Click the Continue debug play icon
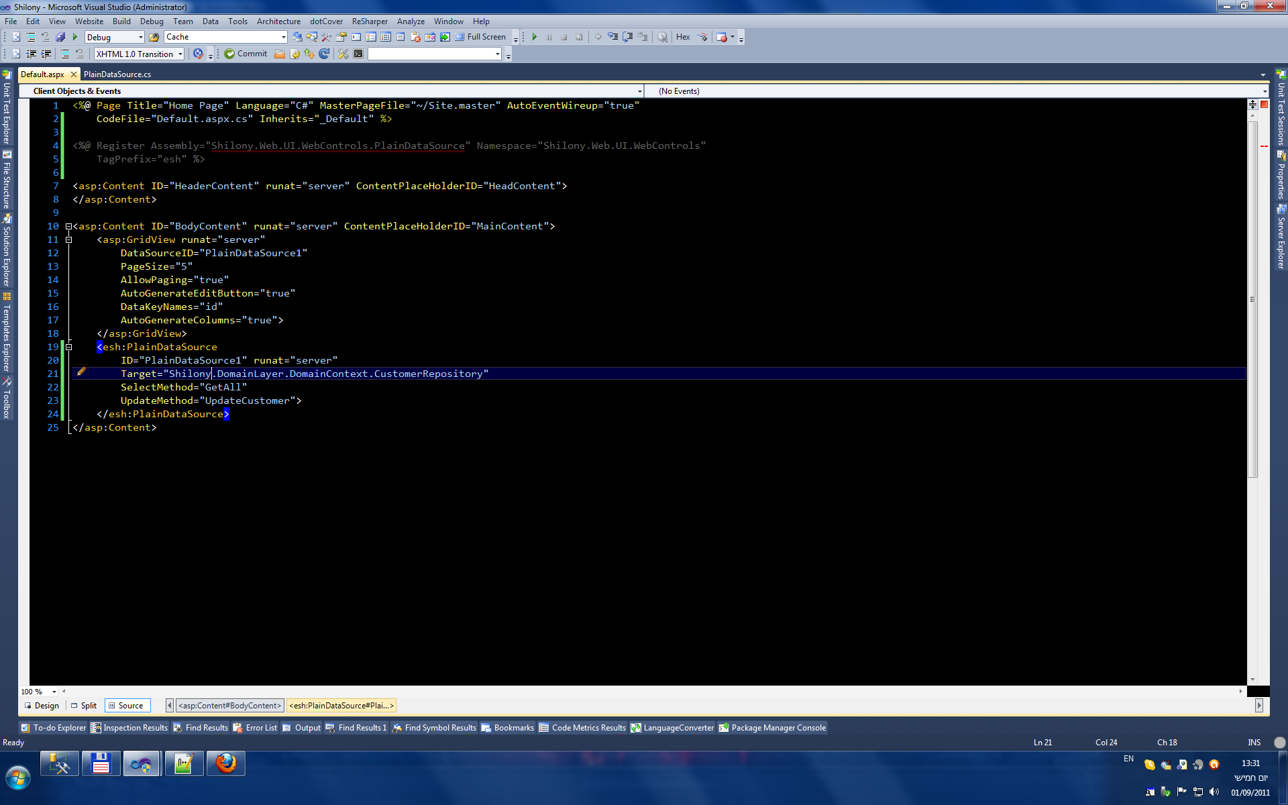Image resolution: width=1288 pixels, height=805 pixels. [535, 38]
